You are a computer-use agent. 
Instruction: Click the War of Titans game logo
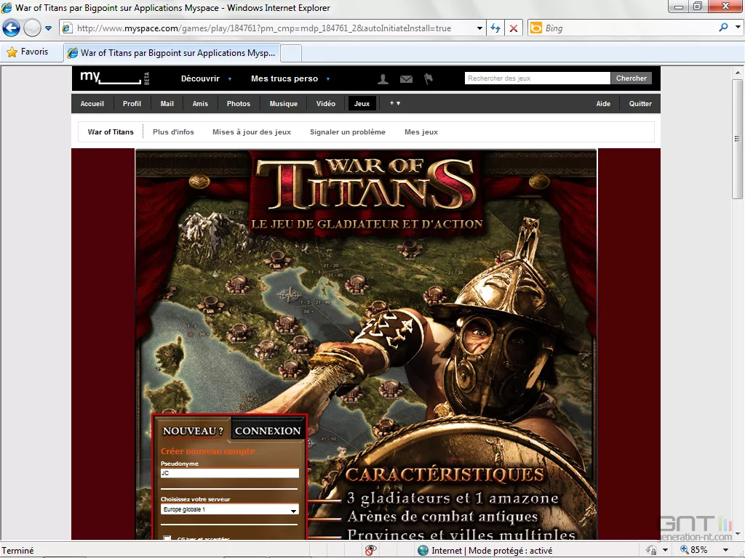pos(366,184)
